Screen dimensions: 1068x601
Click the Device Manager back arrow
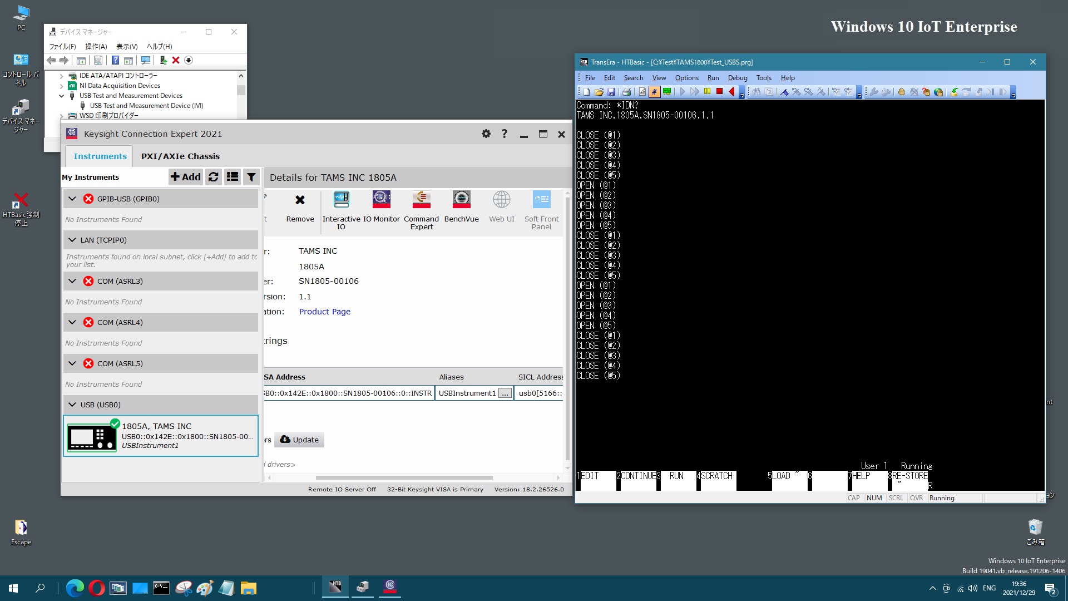point(51,60)
